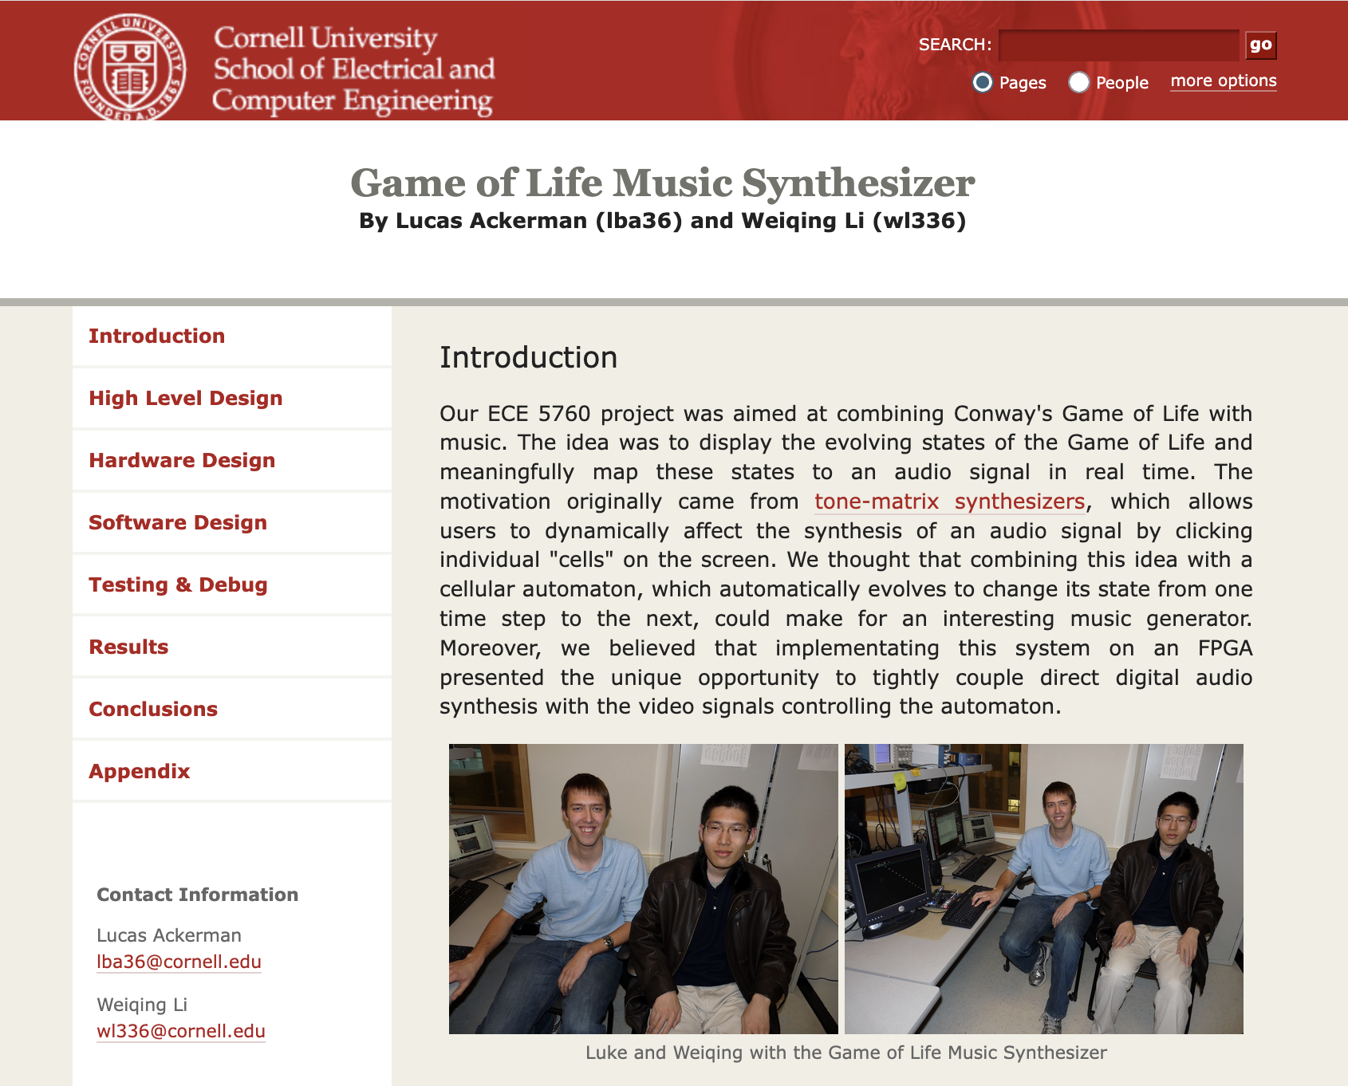Click the Cornell ECE school name header
Viewport: 1348px width, 1086px height.
(353, 69)
